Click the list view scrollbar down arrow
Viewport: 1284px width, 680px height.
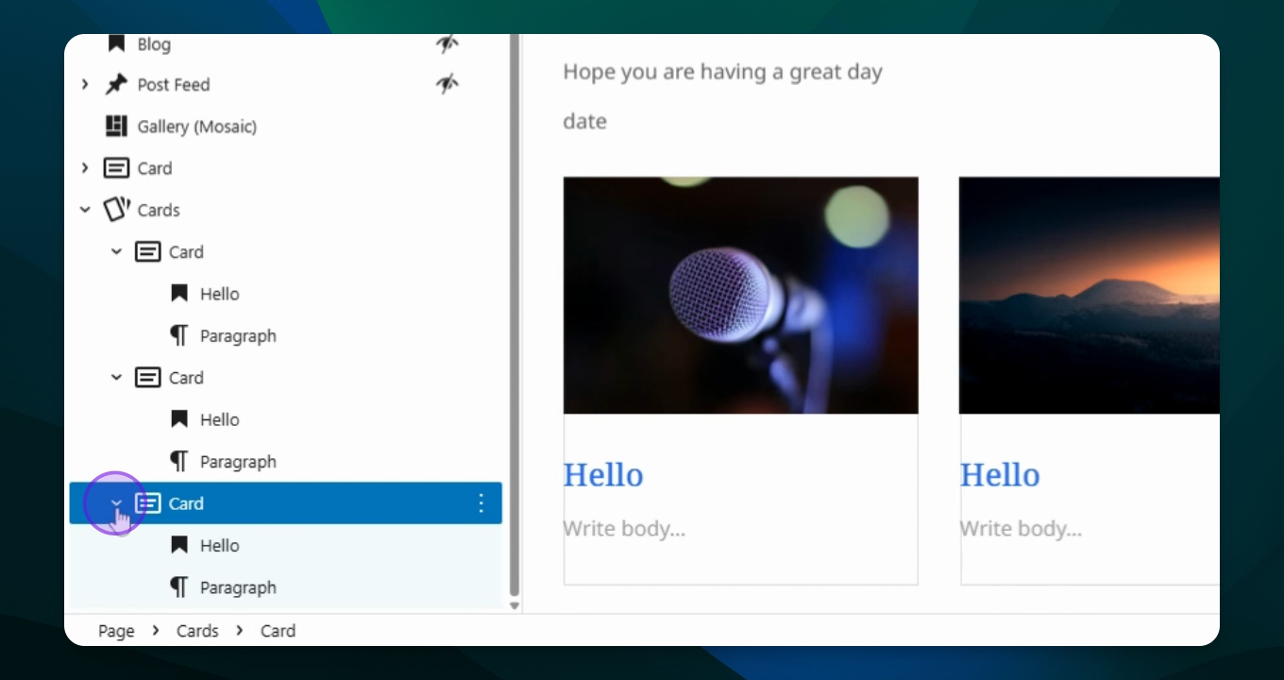[x=515, y=606]
